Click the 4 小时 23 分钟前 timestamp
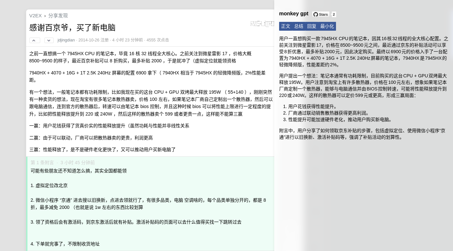The width and height of the screenshot is (453, 251). pos(127,40)
